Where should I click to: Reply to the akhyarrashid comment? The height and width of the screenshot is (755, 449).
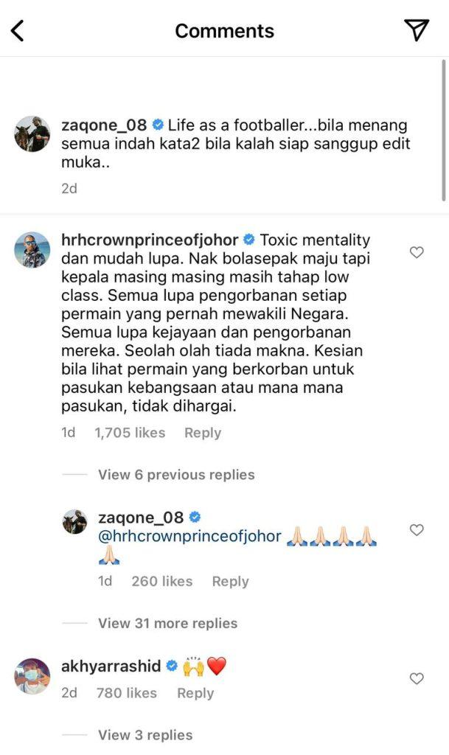click(x=195, y=693)
